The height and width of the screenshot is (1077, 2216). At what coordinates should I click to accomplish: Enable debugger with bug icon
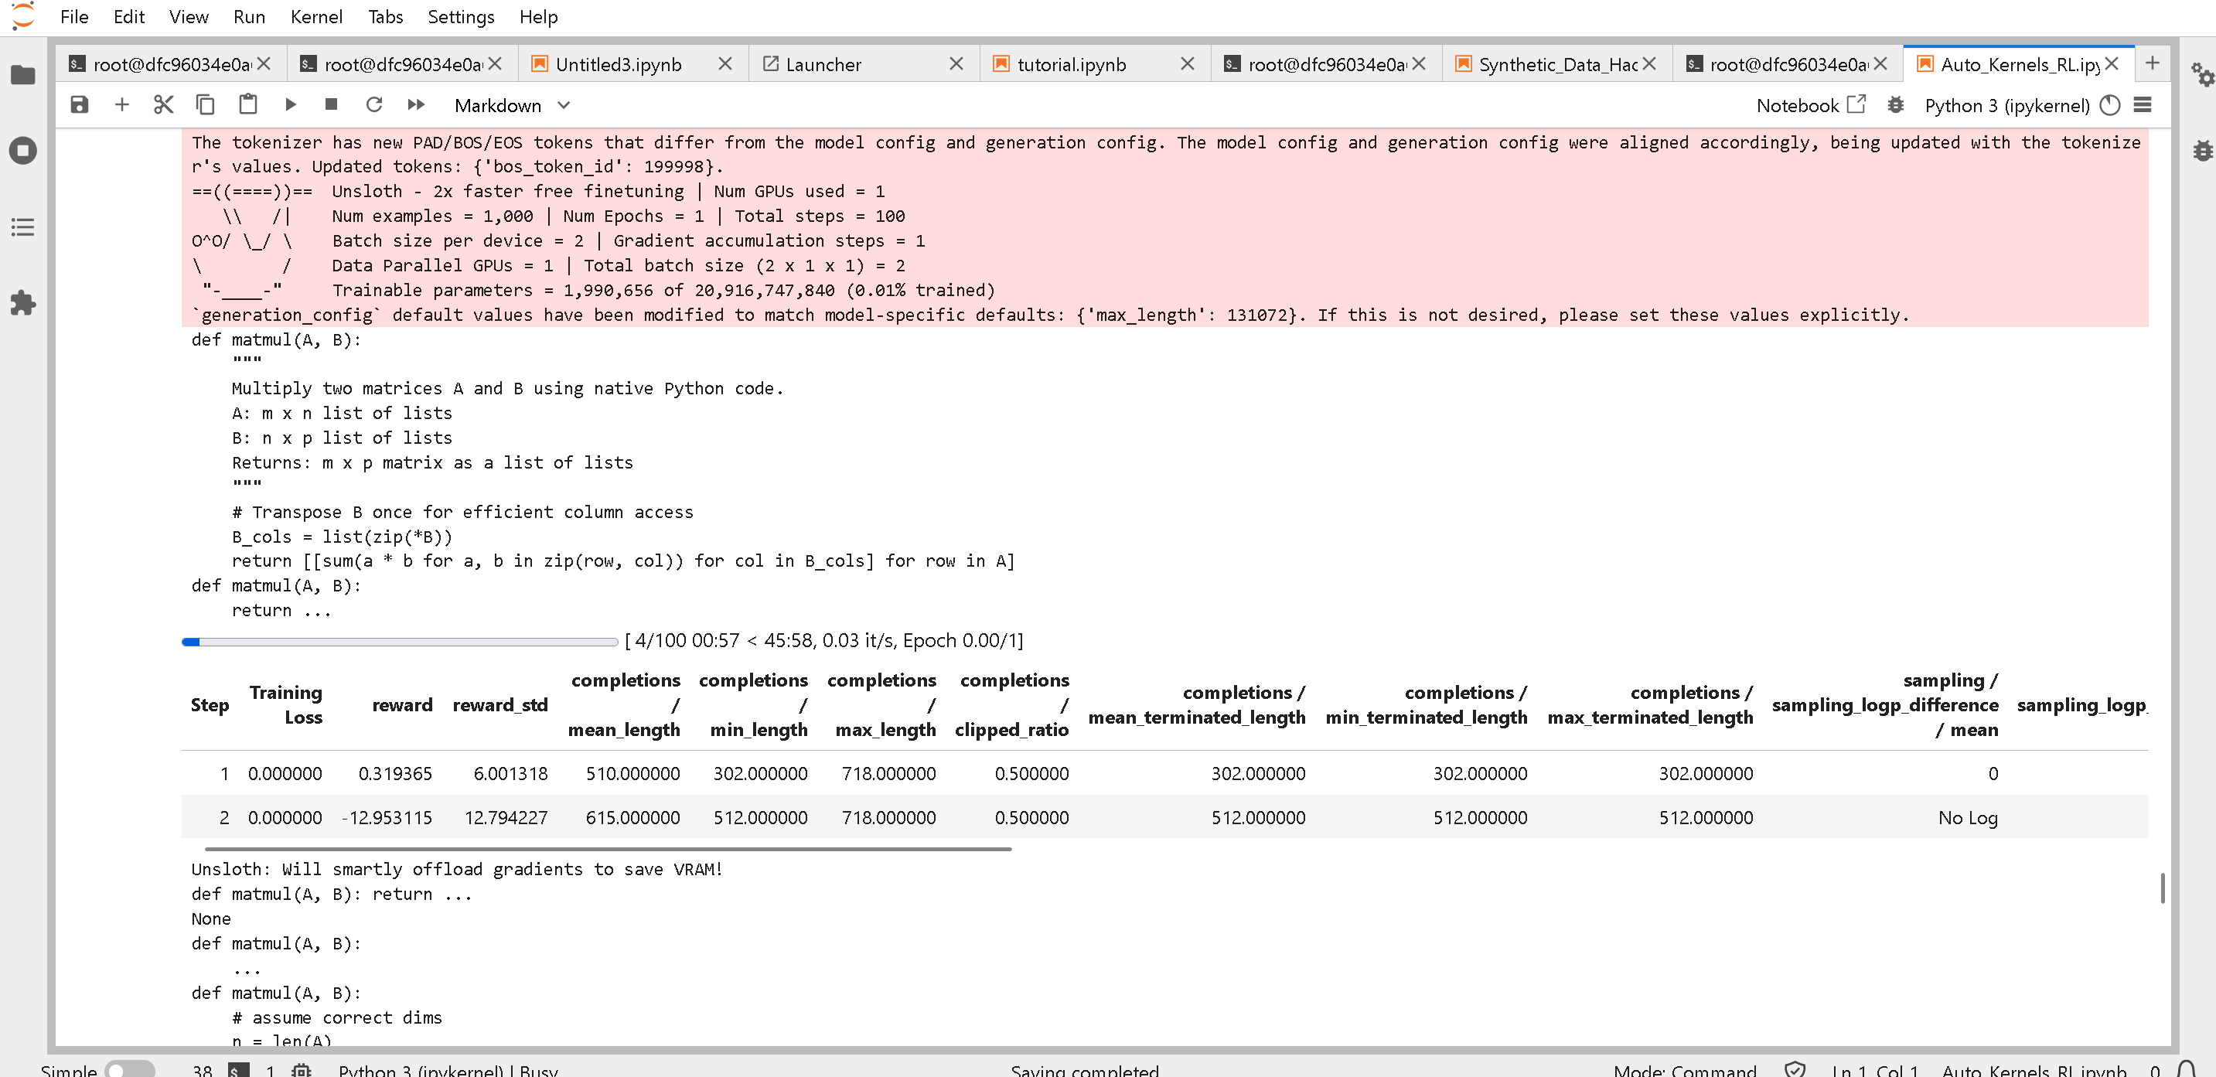click(1895, 105)
